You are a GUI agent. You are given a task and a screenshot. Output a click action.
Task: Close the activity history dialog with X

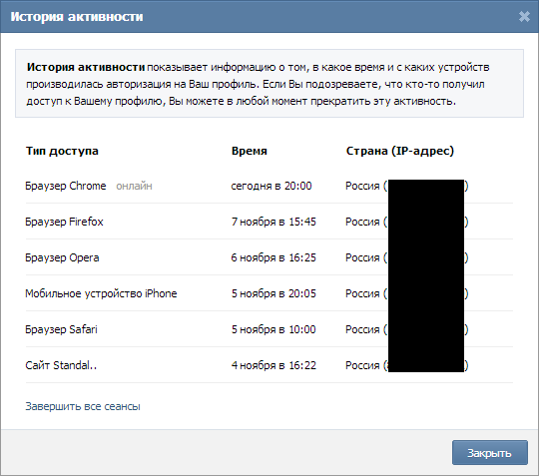[x=524, y=16]
